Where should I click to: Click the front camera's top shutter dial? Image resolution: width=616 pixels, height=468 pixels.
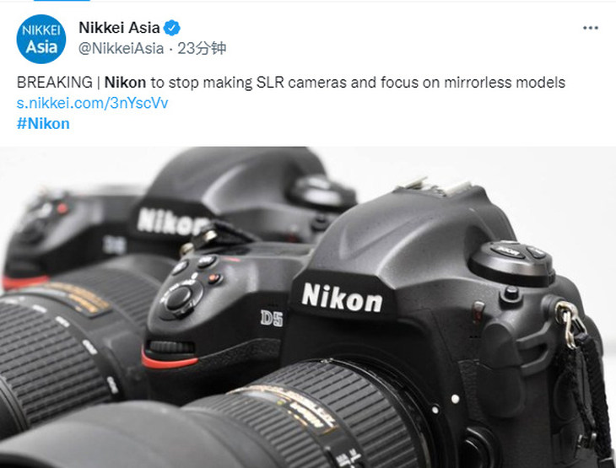coord(511,262)
